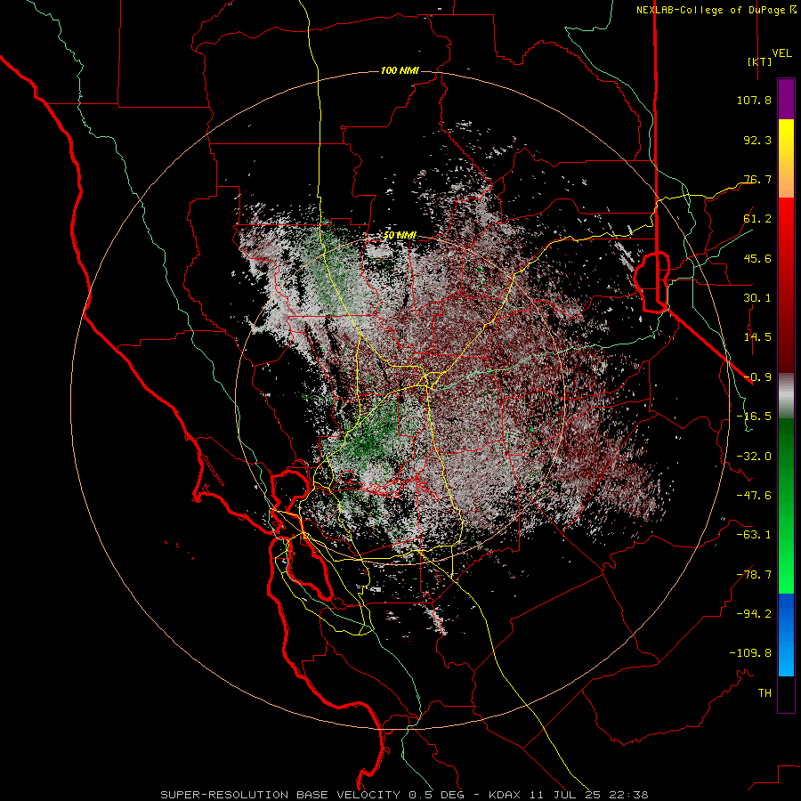The image size is (801, 801).
Task: Click the TH legend label
Action: [765, 693]
